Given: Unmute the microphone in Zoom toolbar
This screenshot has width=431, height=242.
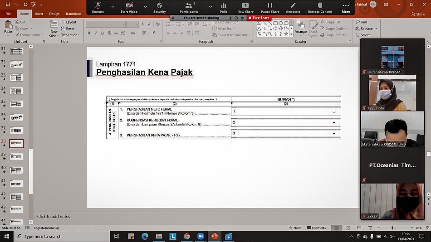Looking at the screenshot, I should 98,7.
